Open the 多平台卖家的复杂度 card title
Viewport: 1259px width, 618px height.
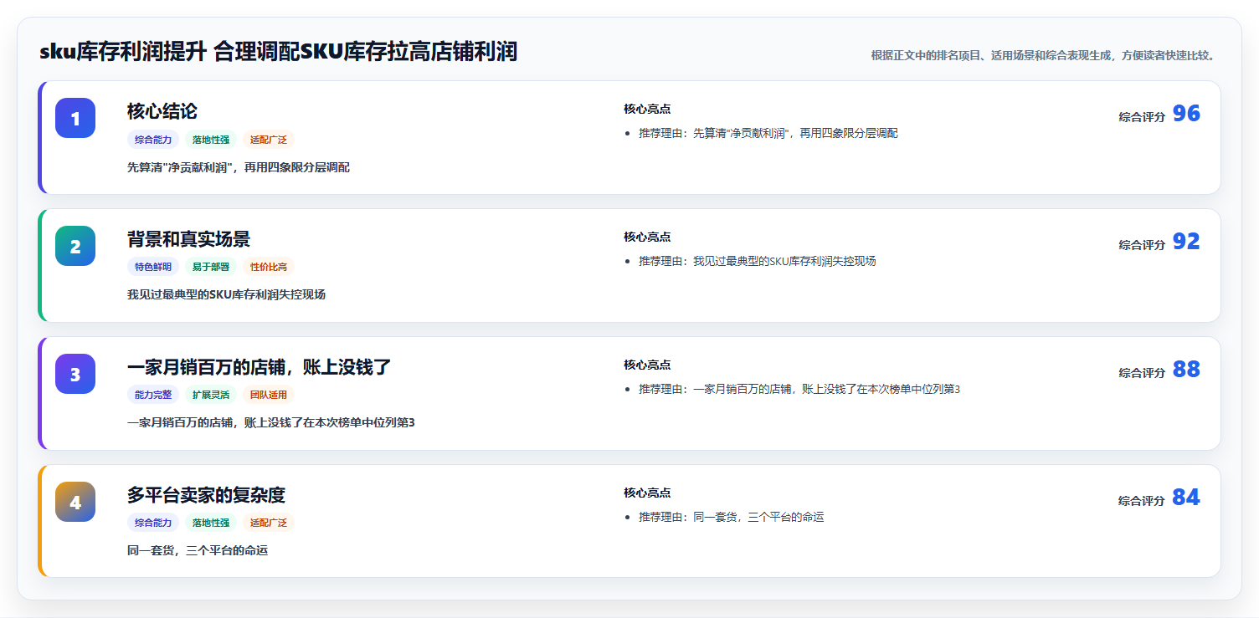206,495
